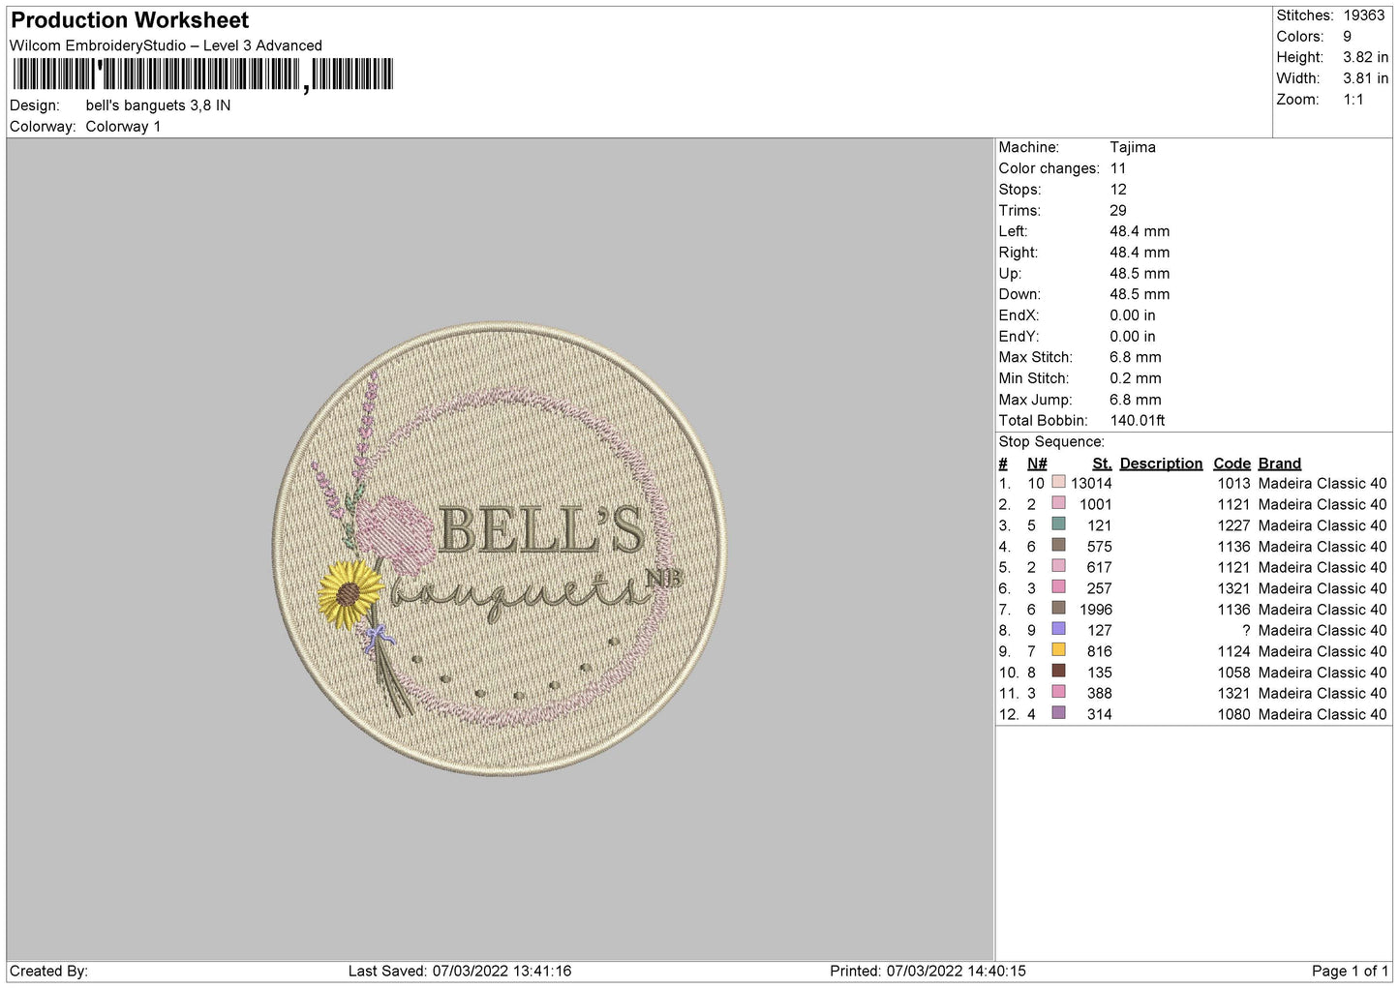
Task: Click the 'Created By:' label
Action: point(48,971)
